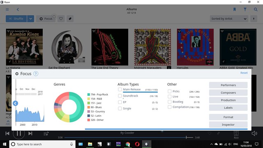Open the Hercules album cover

(195, 47)
